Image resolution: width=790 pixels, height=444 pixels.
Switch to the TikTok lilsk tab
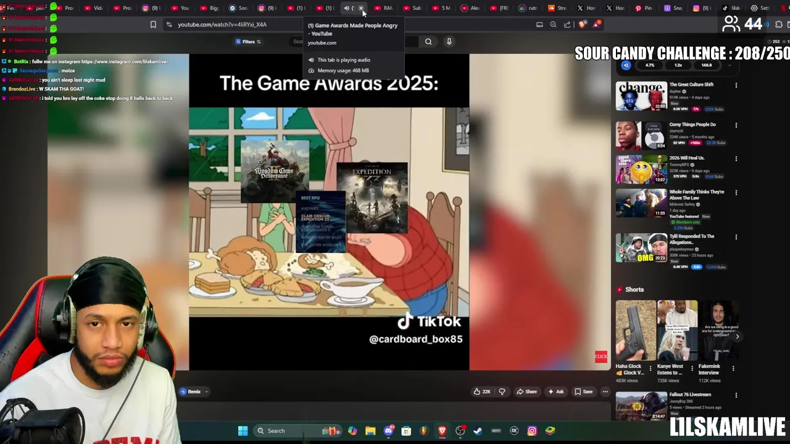pyautogui.click(x=731, y=8)
